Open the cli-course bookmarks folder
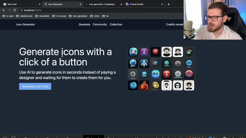The width and height of the screenshot is (246, 138). tap(59, 16)
